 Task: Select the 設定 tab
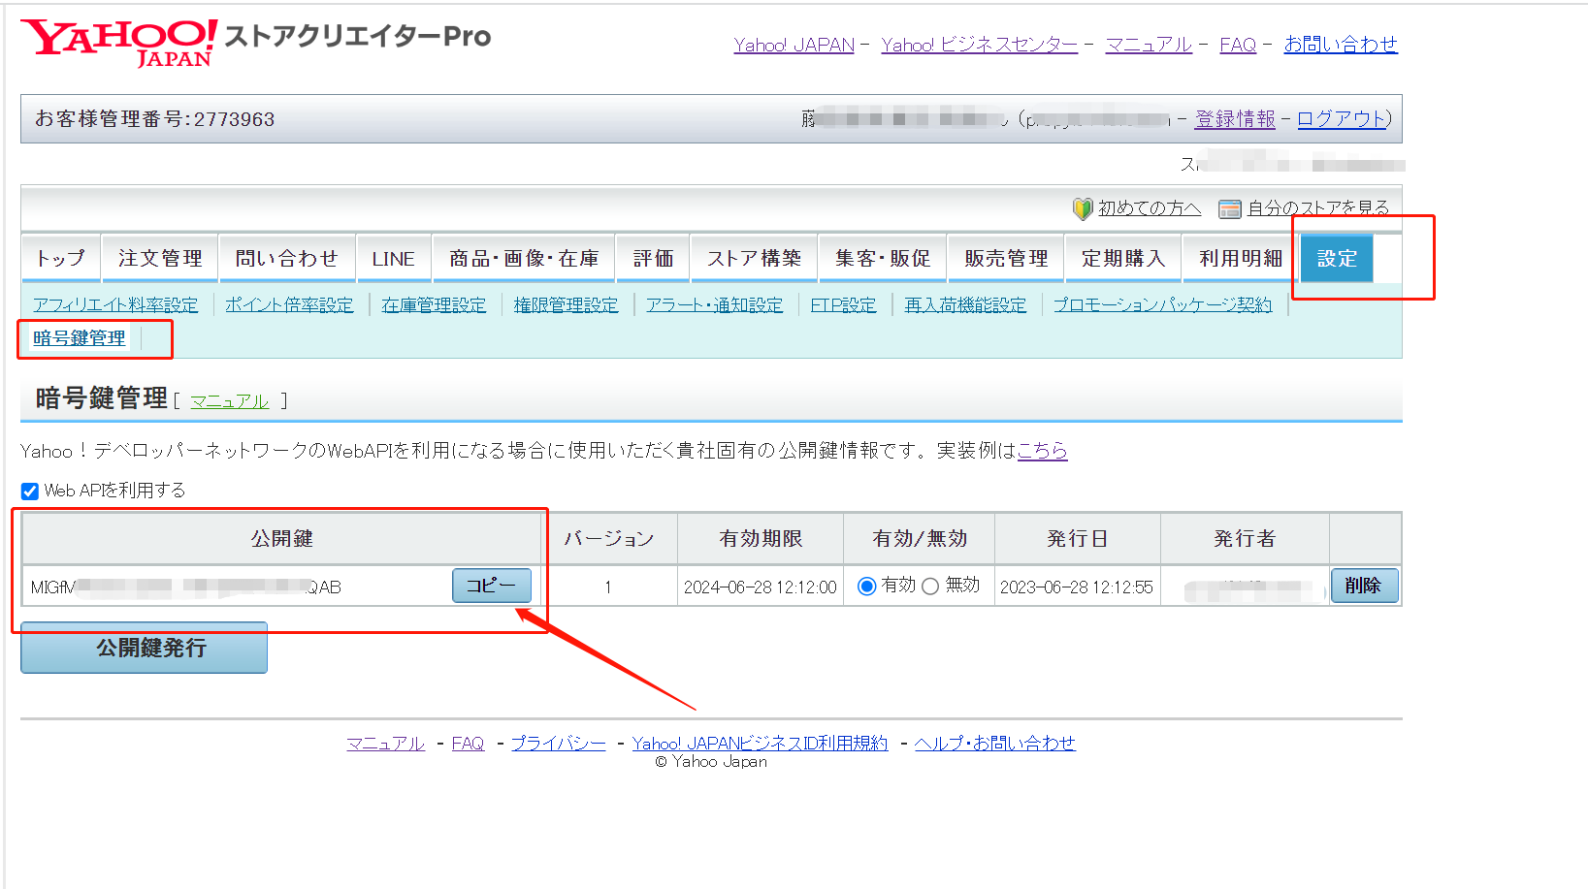tap(1337, 258)
